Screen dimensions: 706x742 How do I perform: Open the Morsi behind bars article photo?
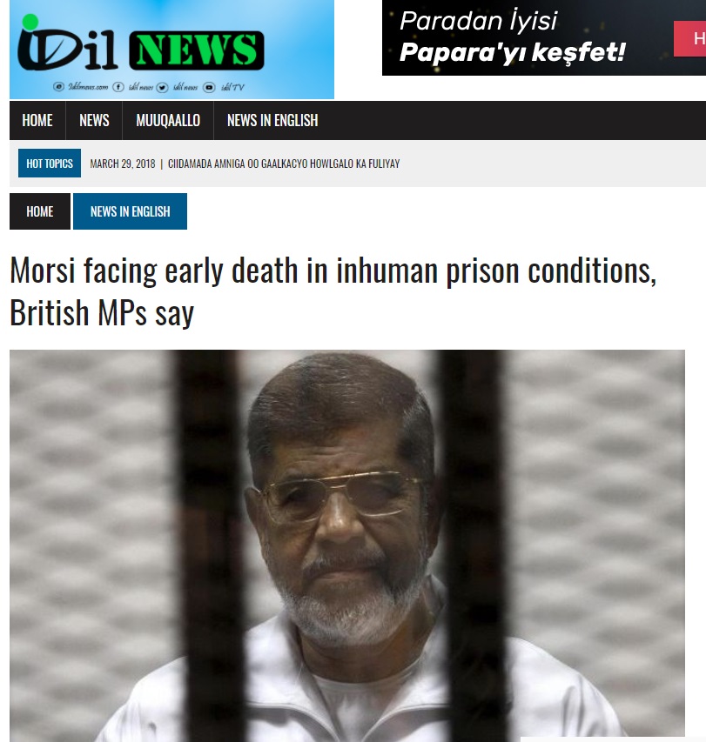click(347, 545)
